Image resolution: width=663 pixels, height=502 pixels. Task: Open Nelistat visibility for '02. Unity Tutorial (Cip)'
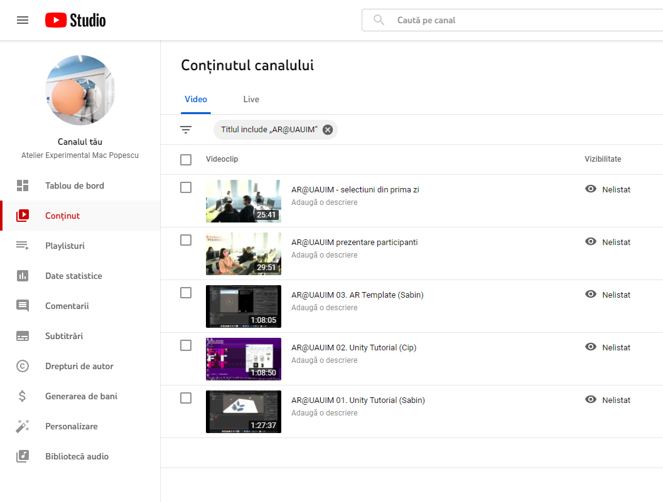pos(616,347)
